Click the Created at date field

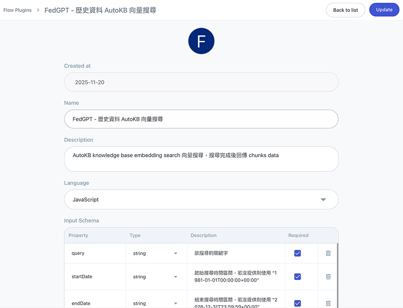[201, 82]
